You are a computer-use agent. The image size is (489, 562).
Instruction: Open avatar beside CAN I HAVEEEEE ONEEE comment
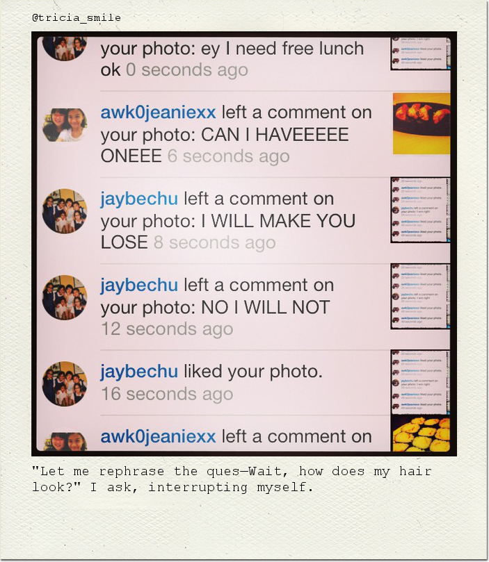pyautogui.click(x=65, y=125)
